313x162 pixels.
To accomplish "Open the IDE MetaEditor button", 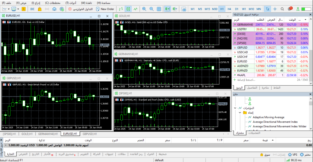I will click(32, 9).
